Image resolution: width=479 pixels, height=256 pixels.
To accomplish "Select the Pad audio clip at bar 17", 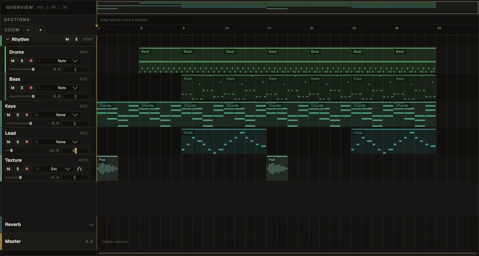I will pyautogui.click(x=277, y=168).
